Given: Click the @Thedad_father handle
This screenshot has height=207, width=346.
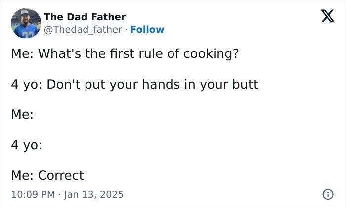Looking at the screenshot, I should click(83, 29).
